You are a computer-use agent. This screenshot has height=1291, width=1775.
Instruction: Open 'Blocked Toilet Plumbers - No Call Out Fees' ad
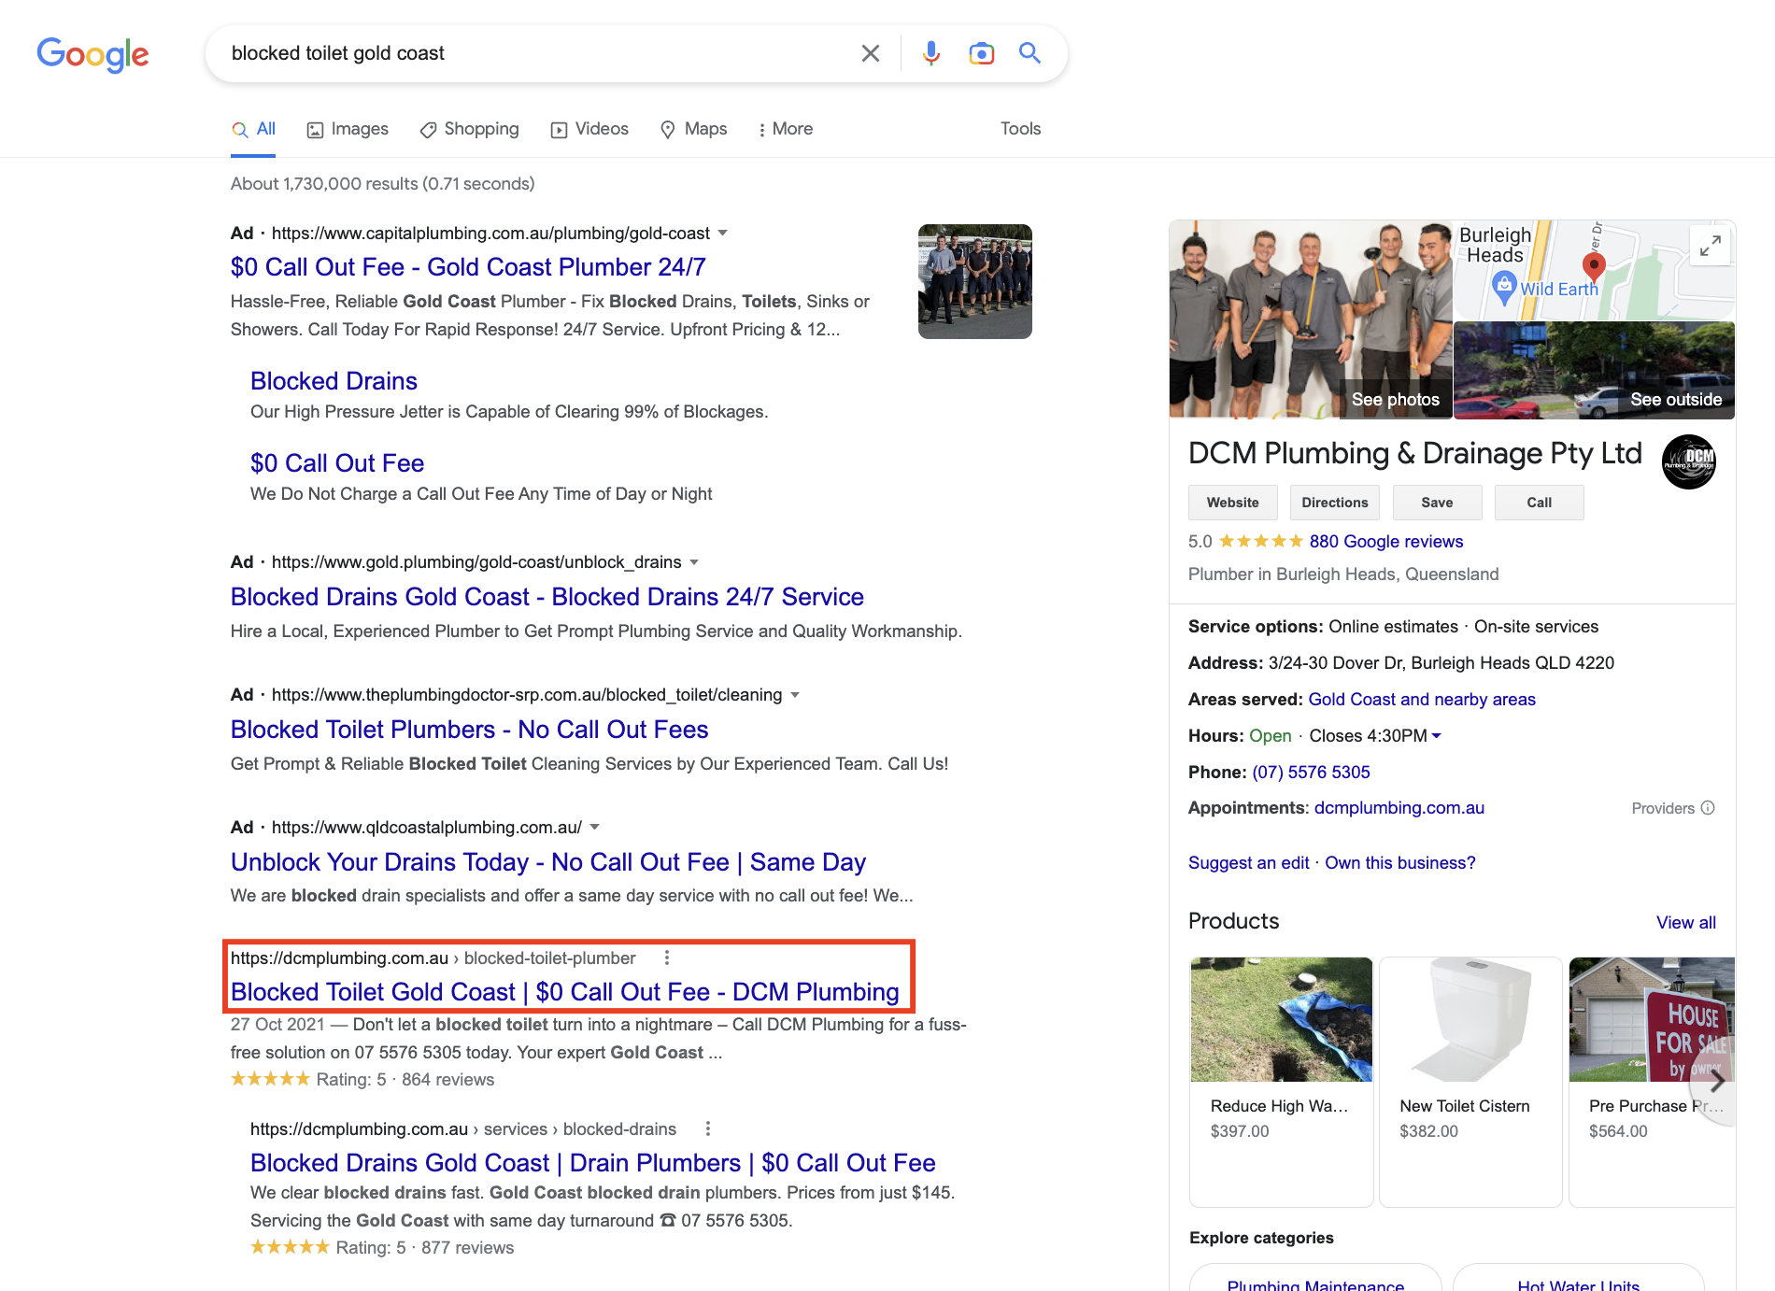(x=470, y=730)
